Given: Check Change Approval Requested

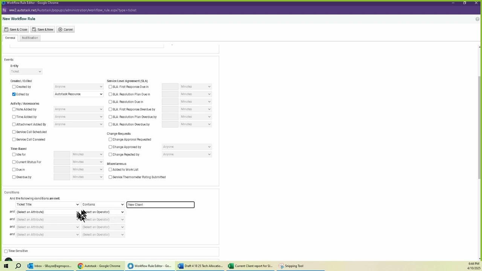Looking at the screenshot, I should [x=110, y=139].
